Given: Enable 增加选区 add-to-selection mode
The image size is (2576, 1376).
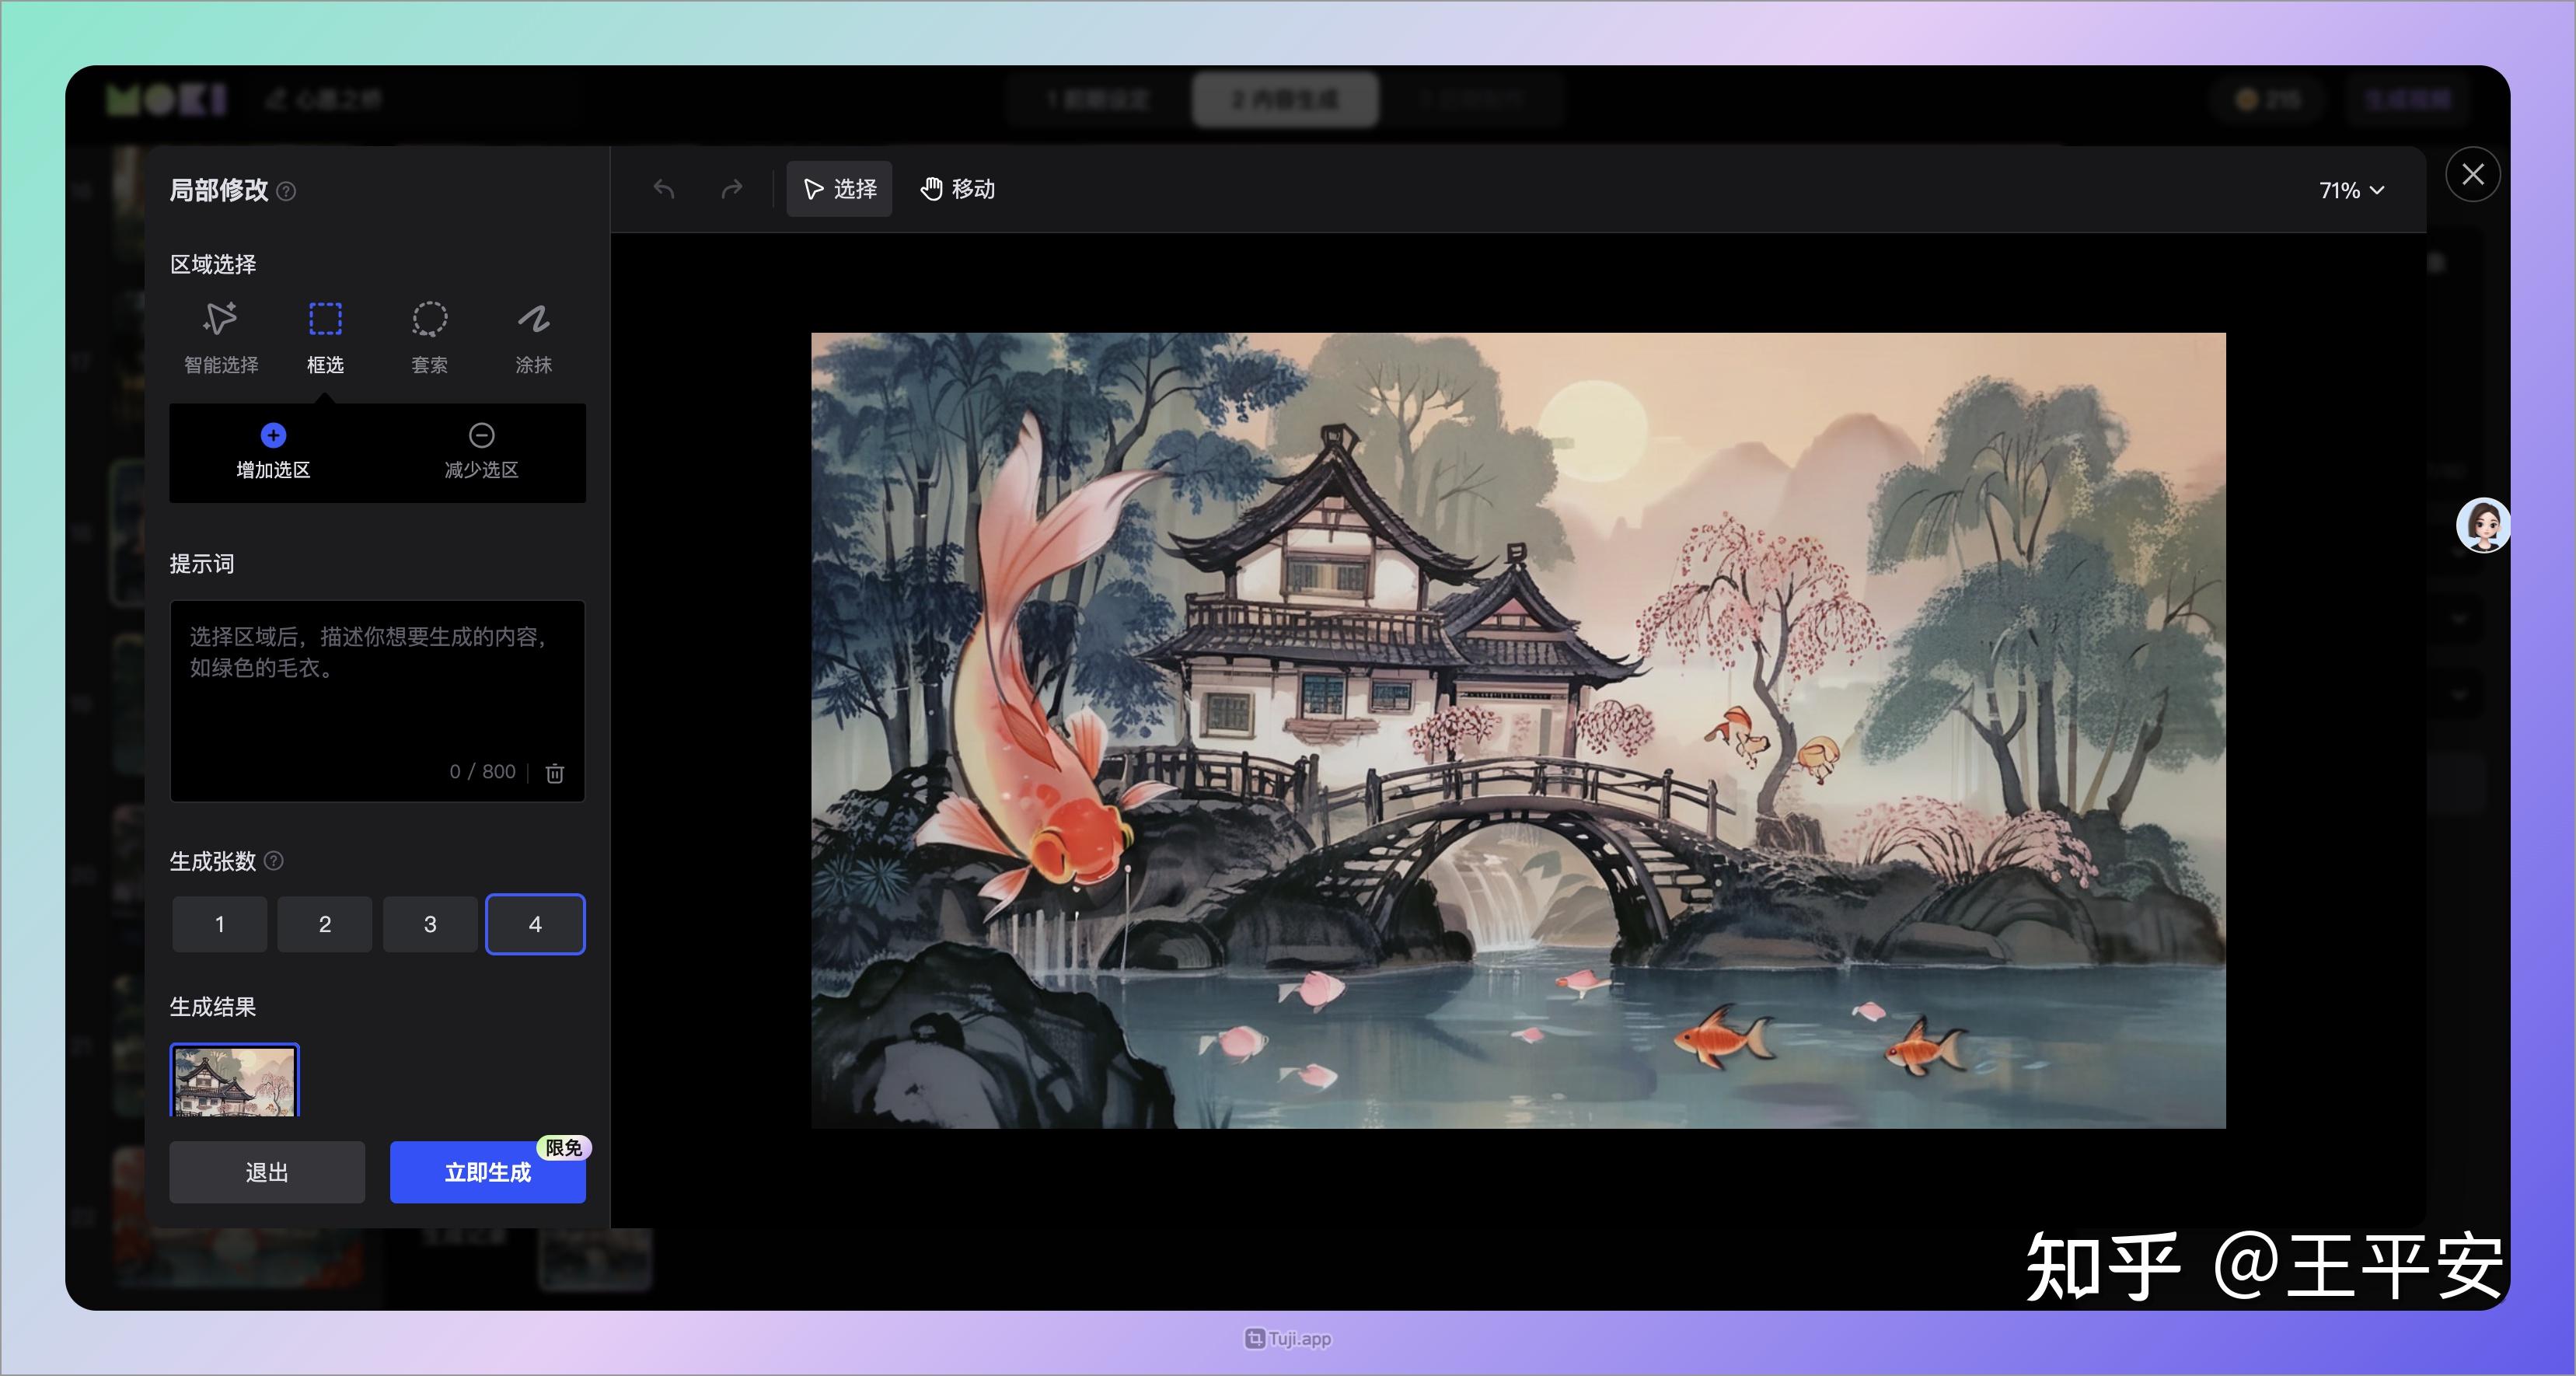Looking at the screenshot, I should (271, 450).
